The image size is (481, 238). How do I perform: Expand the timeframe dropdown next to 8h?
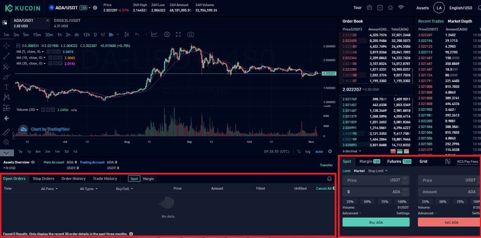[117, 35]
